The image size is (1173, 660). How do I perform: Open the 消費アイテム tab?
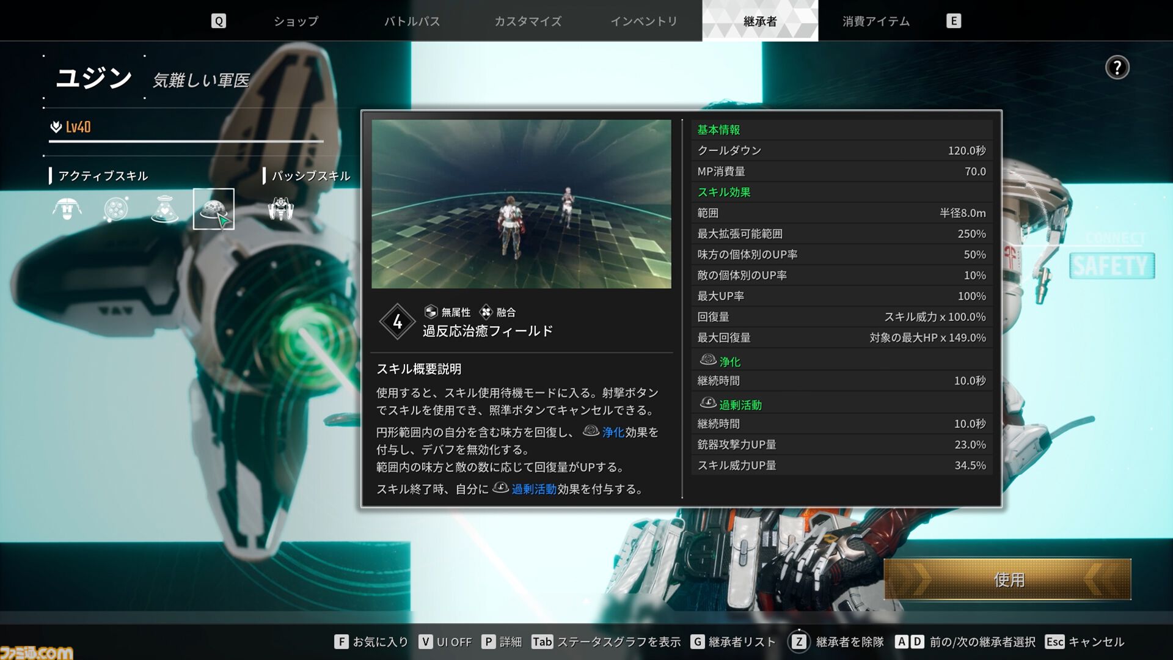pyautogui.click(x=876, y=21)
